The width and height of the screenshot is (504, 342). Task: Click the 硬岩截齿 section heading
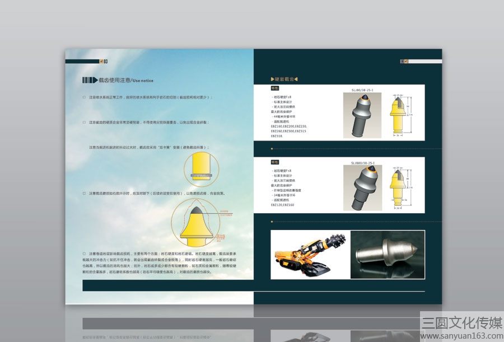(x=284, y=79)
